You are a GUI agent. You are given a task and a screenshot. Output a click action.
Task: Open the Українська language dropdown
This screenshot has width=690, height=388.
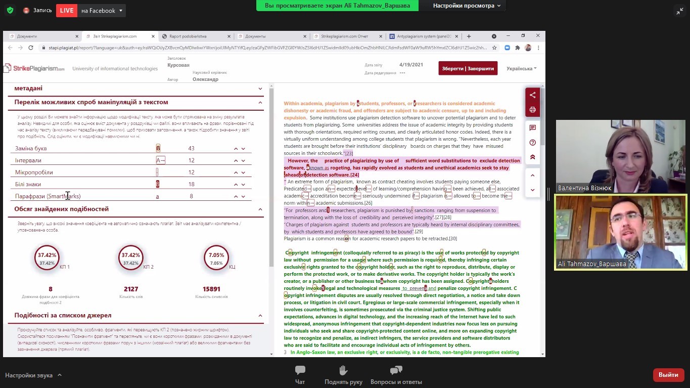(x=522, y=68)
